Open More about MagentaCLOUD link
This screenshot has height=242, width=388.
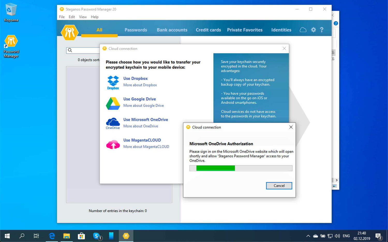point(146,147)
